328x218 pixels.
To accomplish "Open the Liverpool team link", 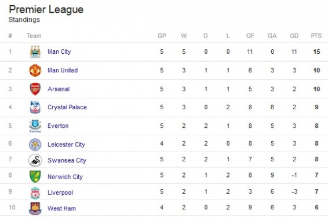I will click(60, 193).
